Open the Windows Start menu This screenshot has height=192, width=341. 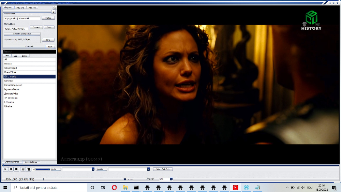[5, 188]
